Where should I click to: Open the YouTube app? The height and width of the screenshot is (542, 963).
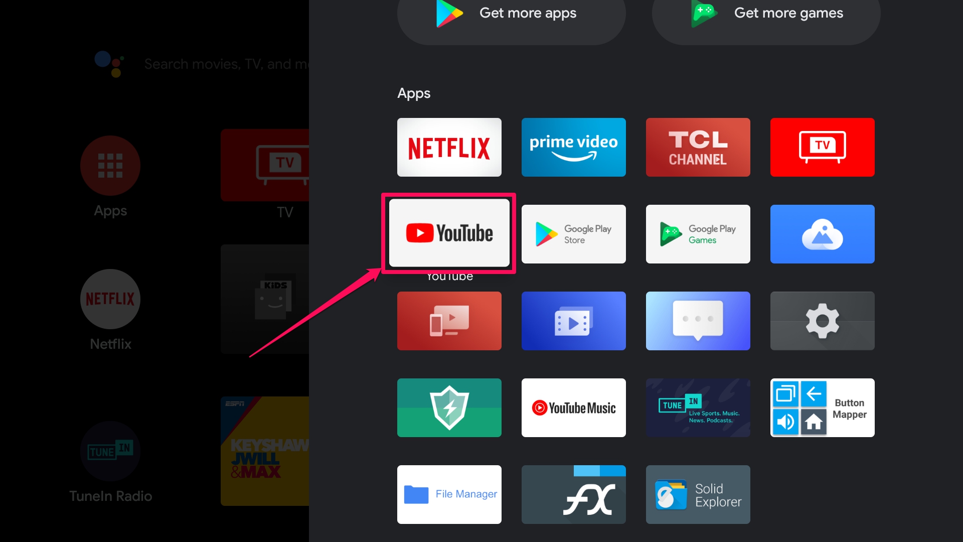click(x=449, y=233)
